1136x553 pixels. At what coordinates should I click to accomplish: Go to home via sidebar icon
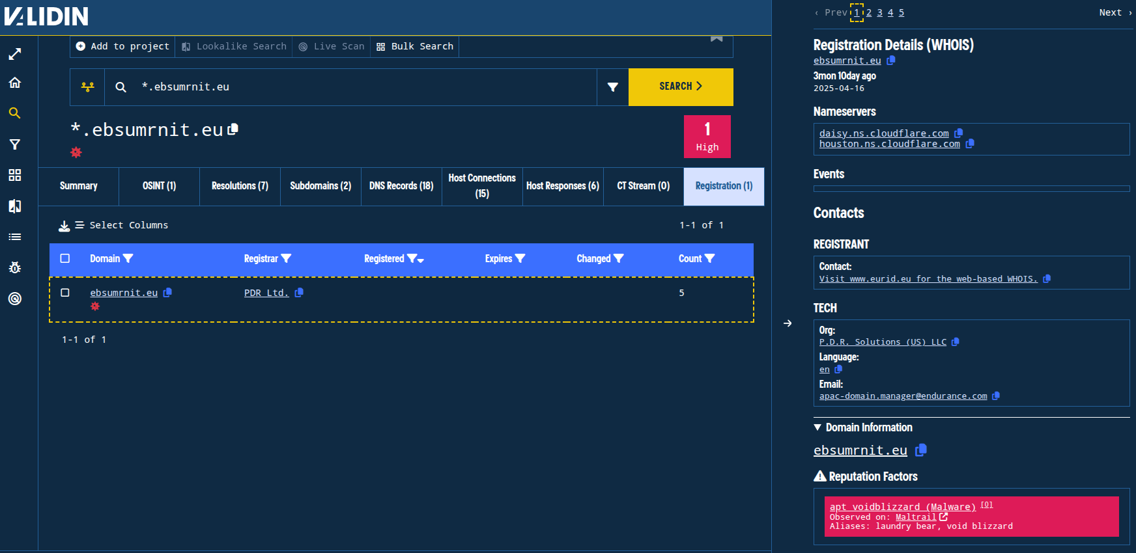click(x=15, y=83)
